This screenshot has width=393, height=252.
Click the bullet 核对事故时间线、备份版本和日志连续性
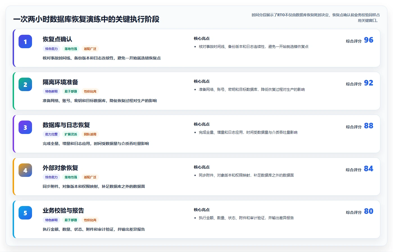click(254, 47)
